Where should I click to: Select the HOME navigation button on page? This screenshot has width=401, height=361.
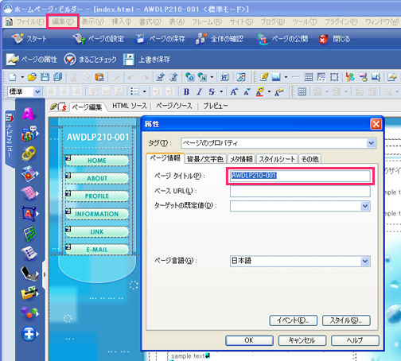[97, 161]
